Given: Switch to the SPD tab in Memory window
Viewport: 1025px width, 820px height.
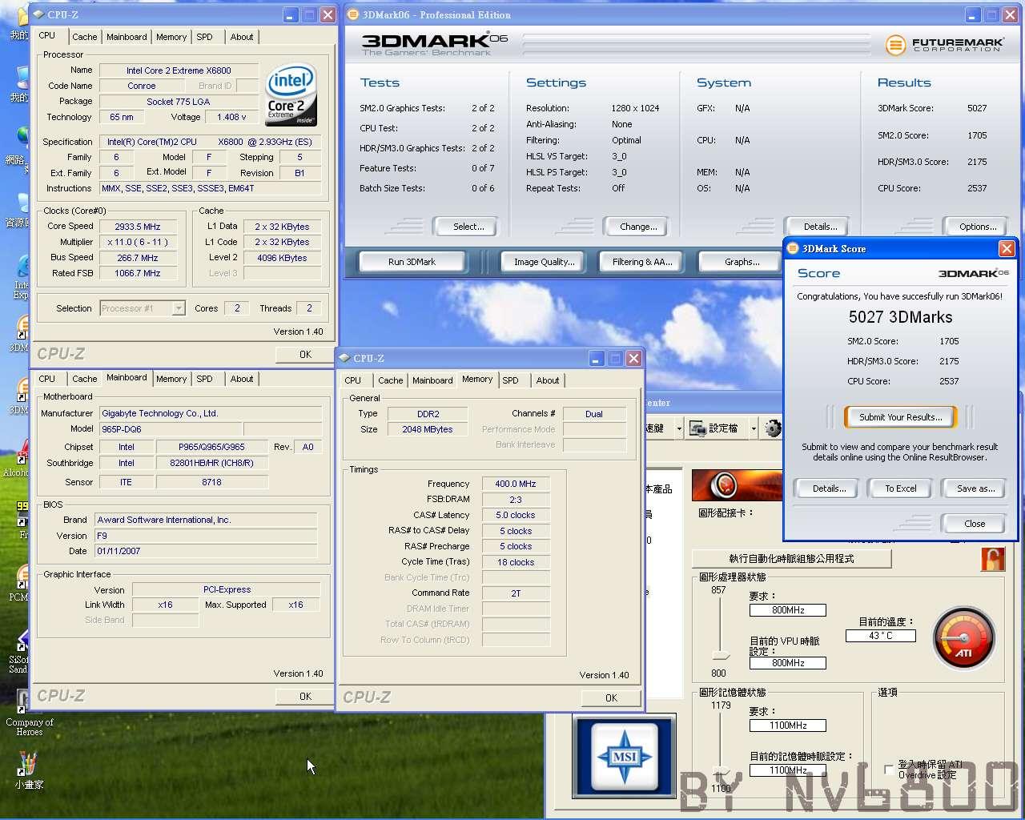Looking at the screenshot, I should click(510, 380).
